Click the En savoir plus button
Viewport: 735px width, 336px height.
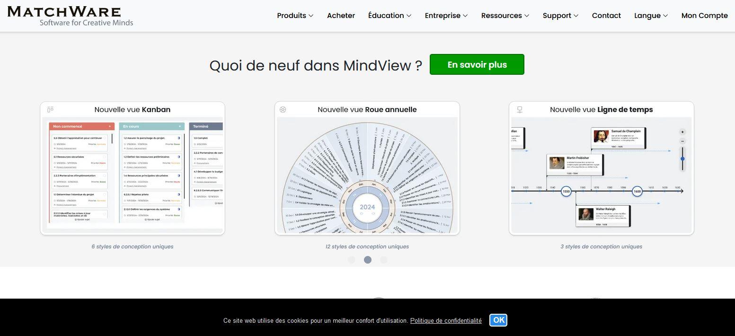477,64
